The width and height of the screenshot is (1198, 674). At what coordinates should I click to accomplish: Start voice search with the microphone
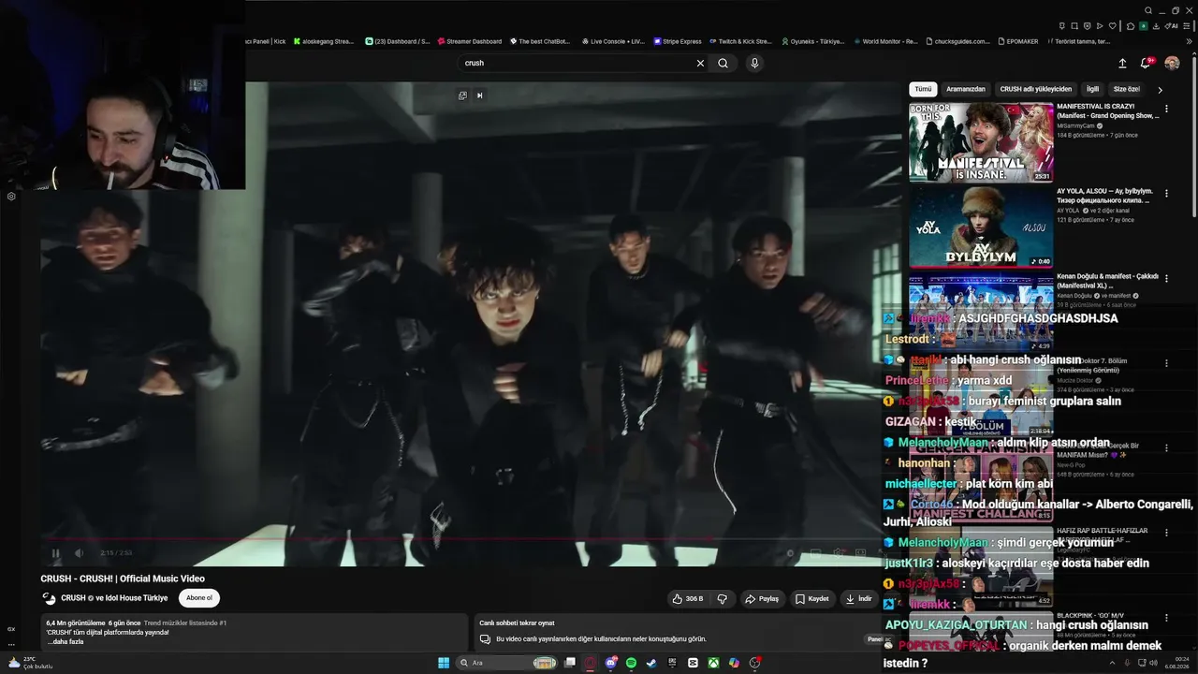754,63
